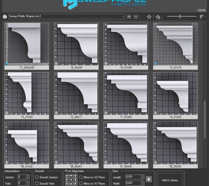Click the star favorites icon
Screen dimensions: 209x186
[x=149, y=17]
